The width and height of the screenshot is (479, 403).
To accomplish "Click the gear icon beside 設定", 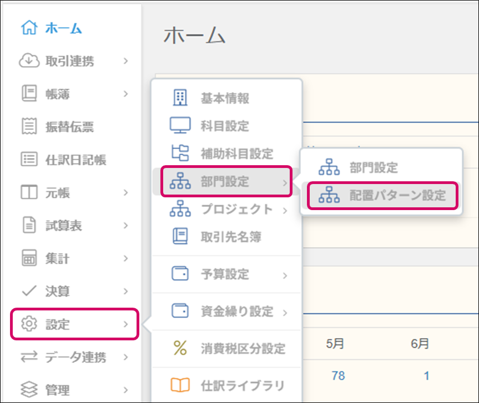I will 29,324.
